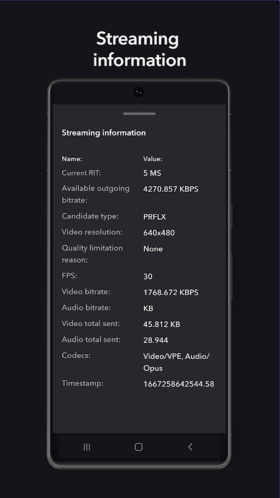Tap the Android home button icon
The height and width of the screenshot is (498, 280).
(138, 447)
